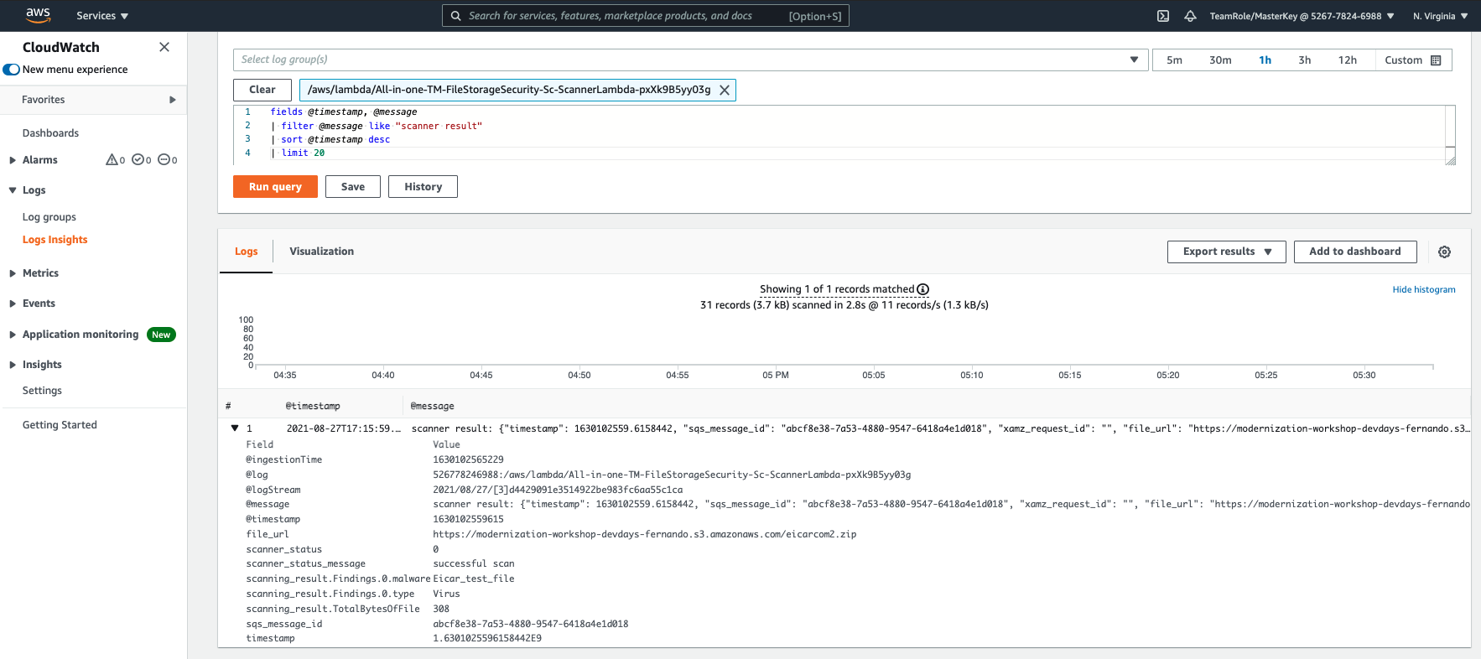Select the file_url value eicarcom2.zip
1481x659 pixels.
(644, 534)
